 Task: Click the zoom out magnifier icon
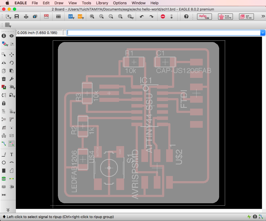pyautogui.click(x=111, y=16)
